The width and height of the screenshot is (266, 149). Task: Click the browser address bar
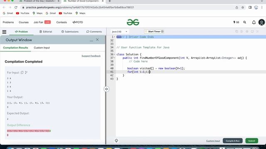(x=127, y=7)
